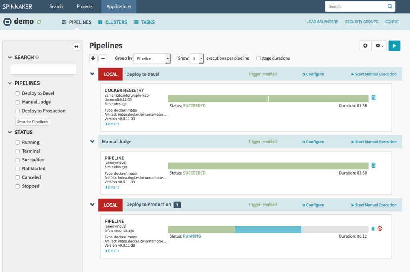Cancel the running Deploy to Production execution

pyautogui.click(x=380, y=229)
